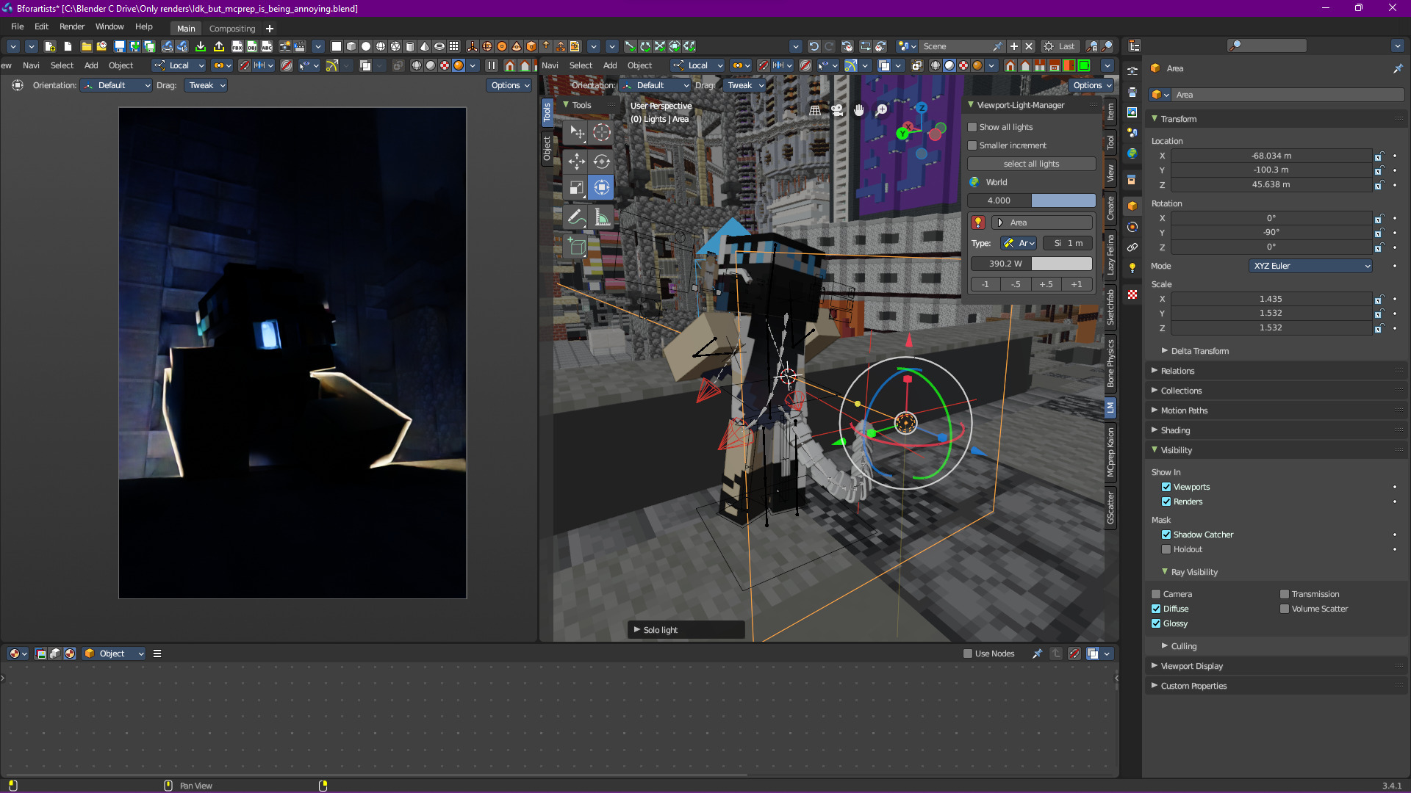Click the select all lights button

(x=1031, y=164)
